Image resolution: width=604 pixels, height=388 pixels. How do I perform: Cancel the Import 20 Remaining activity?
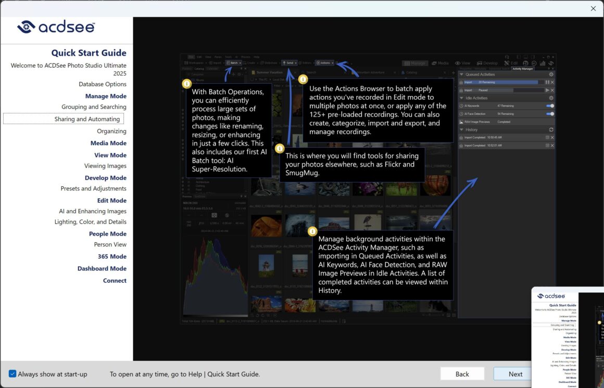coord(552,82)
